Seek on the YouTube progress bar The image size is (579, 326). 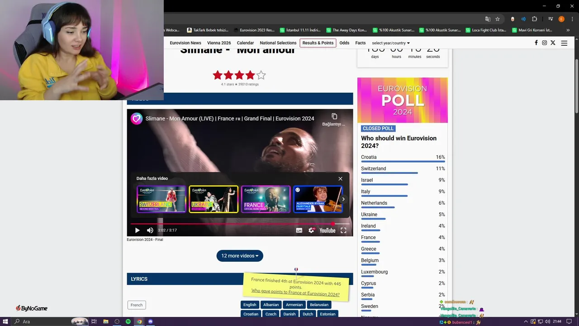[240, 224]
